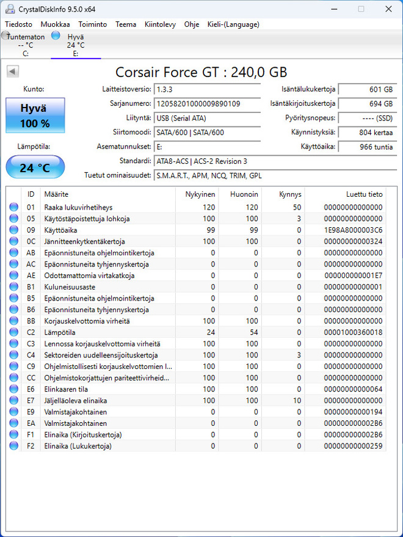Click status orb for BB Korjauskelvottomia virheitä
Screen dimensions: 403x537
pos(13,321)
